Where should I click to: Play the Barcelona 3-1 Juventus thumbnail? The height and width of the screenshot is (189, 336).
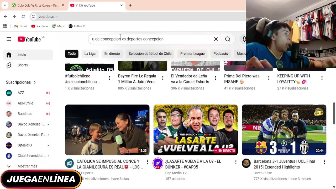pos(284,130)
